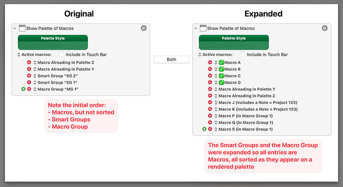Remove Macro Alreading in Palette Z from Original

tap(29, 62)
